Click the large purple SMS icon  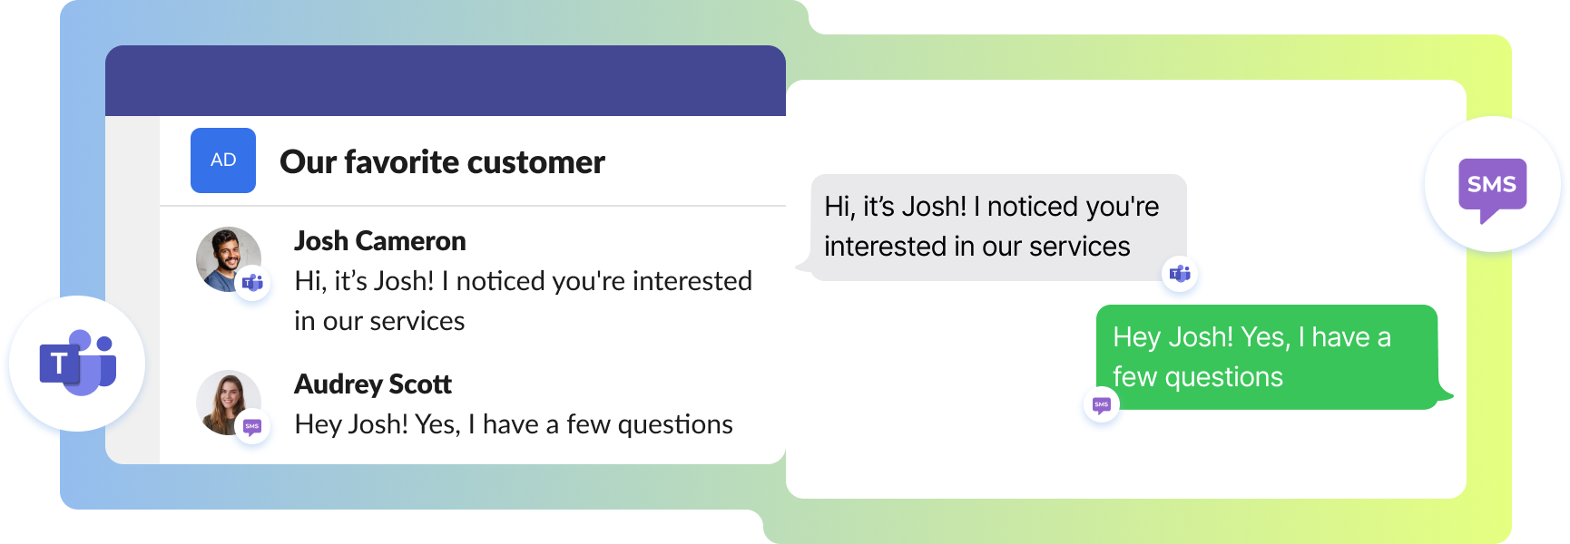1492,187
